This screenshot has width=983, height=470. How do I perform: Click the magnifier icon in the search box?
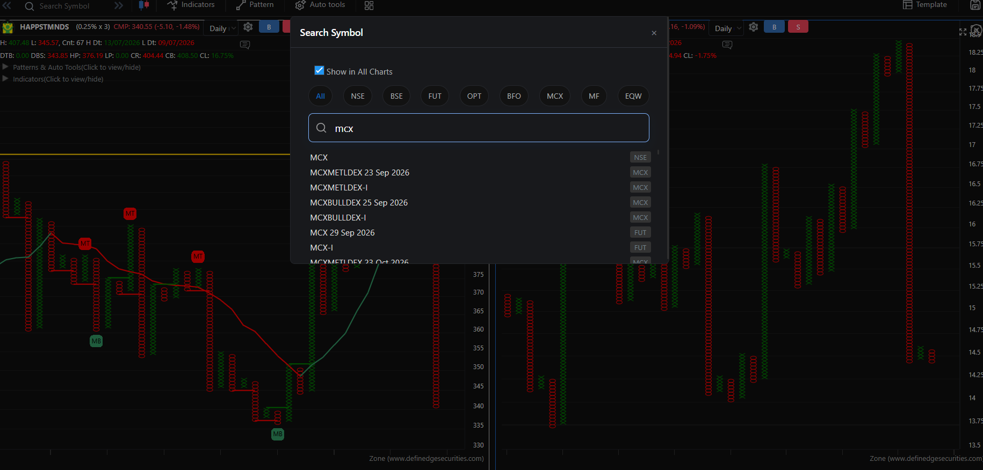point(321,128)
